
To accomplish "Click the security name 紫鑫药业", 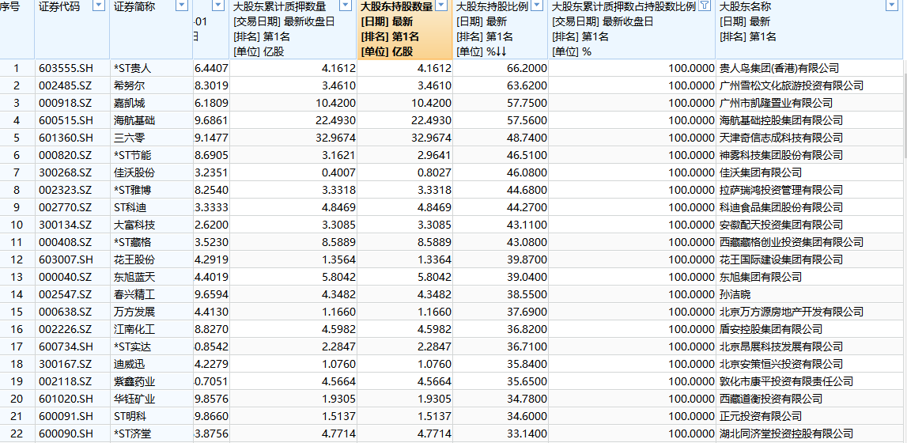I will coord(134,381).
